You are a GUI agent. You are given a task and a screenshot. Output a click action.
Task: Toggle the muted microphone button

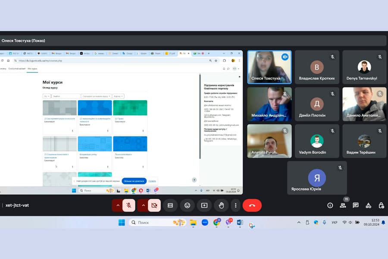128,205
